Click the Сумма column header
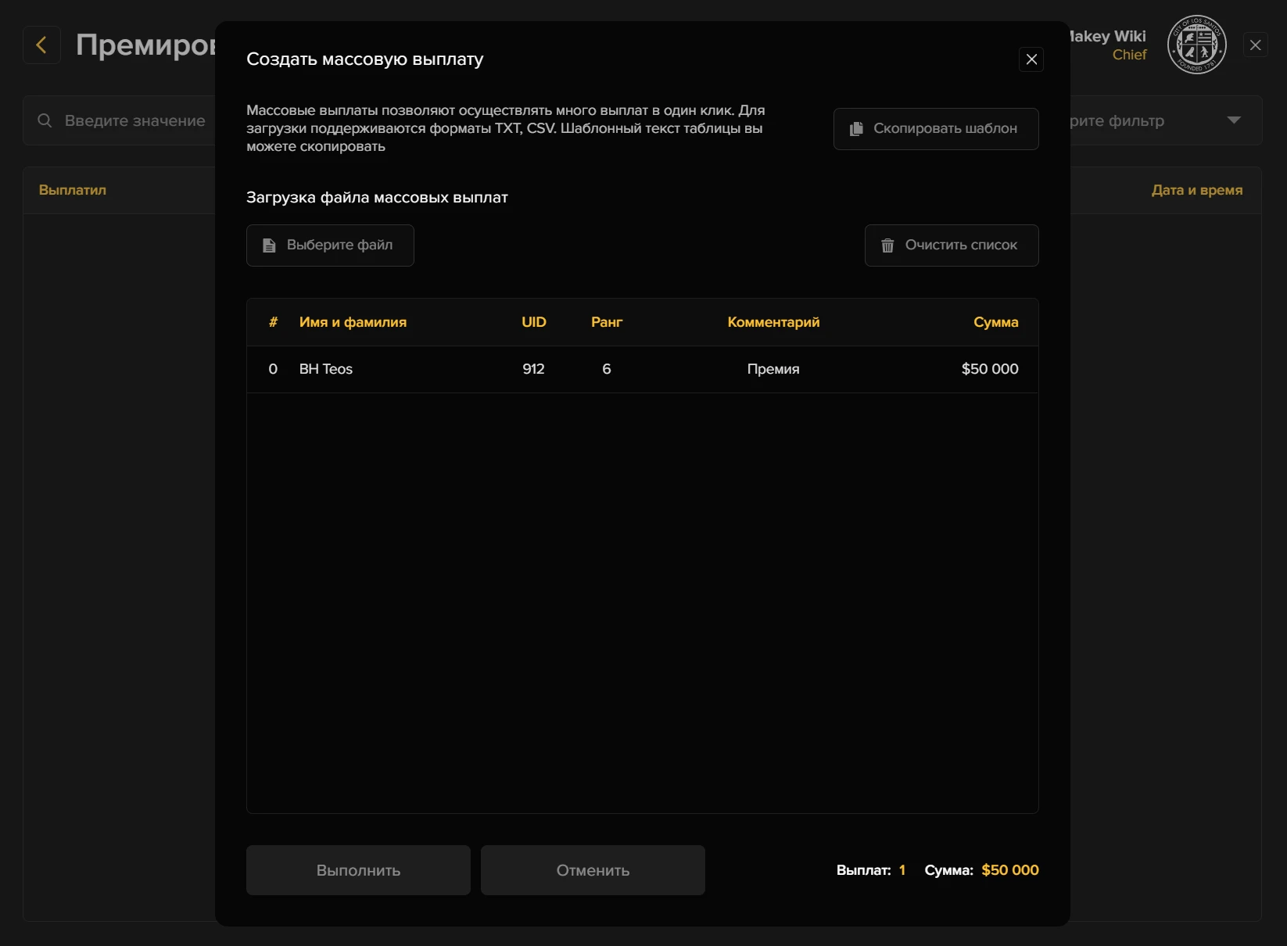The height and width of the screenshot is (946, 1287). (995, 322)
